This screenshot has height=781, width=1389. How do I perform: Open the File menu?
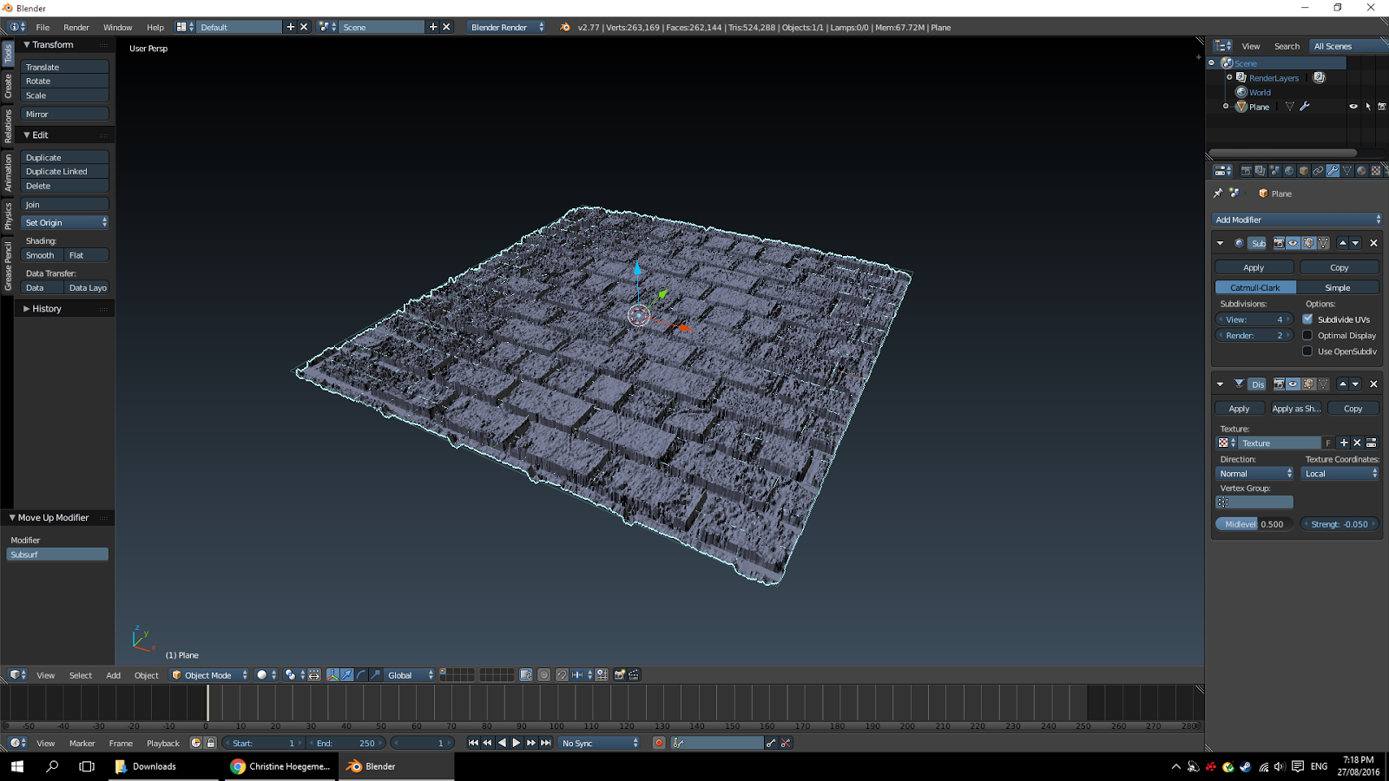43,27
